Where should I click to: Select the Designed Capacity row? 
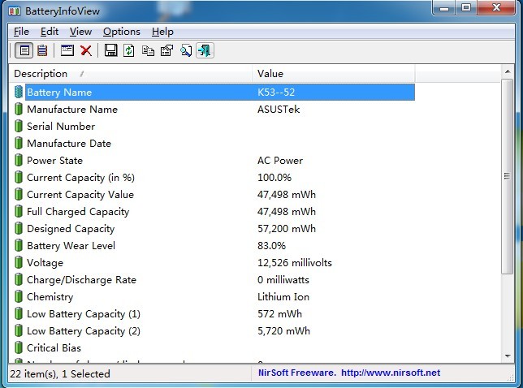[71, 229]
